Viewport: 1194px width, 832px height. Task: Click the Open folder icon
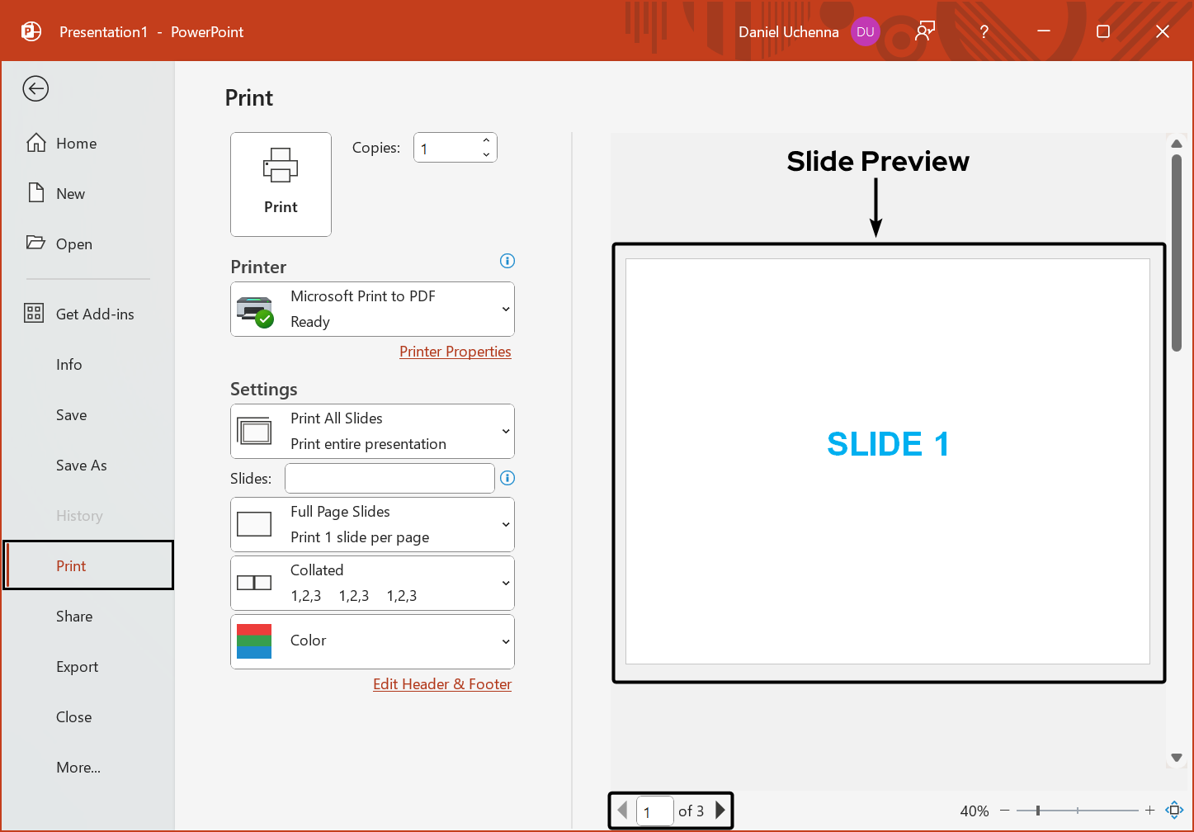tap(35, 243)
